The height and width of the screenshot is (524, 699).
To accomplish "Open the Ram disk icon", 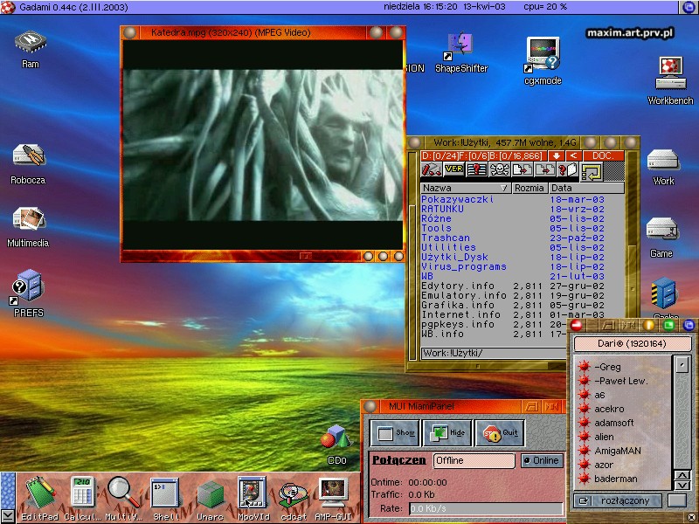I will pos(31,43).
